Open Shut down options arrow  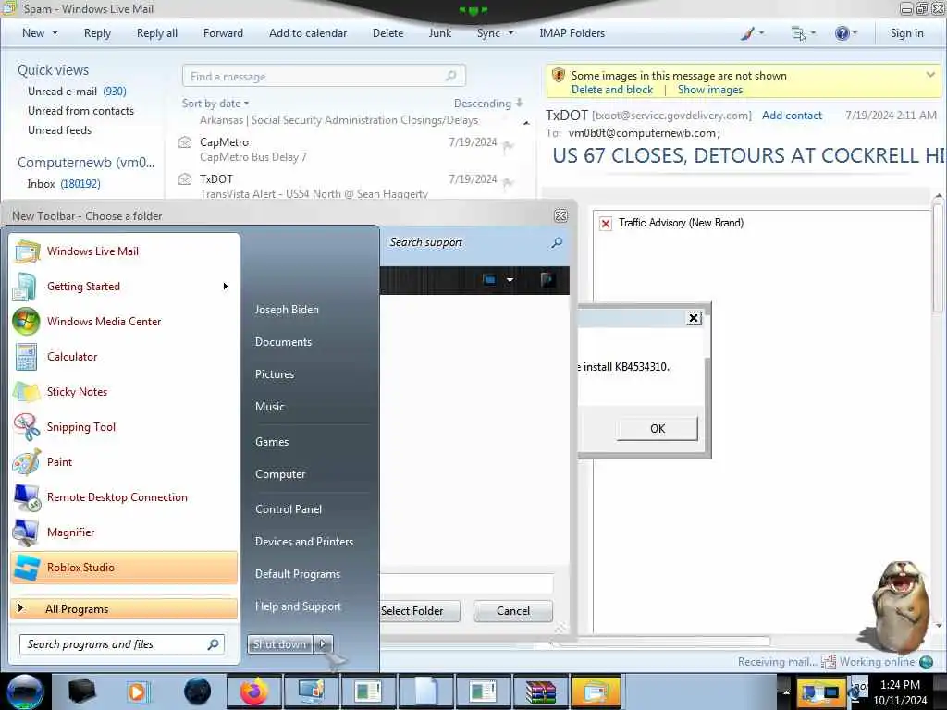(323, 644)
